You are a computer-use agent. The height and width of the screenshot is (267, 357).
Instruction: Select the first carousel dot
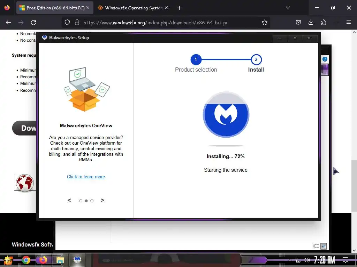point(81,201)
